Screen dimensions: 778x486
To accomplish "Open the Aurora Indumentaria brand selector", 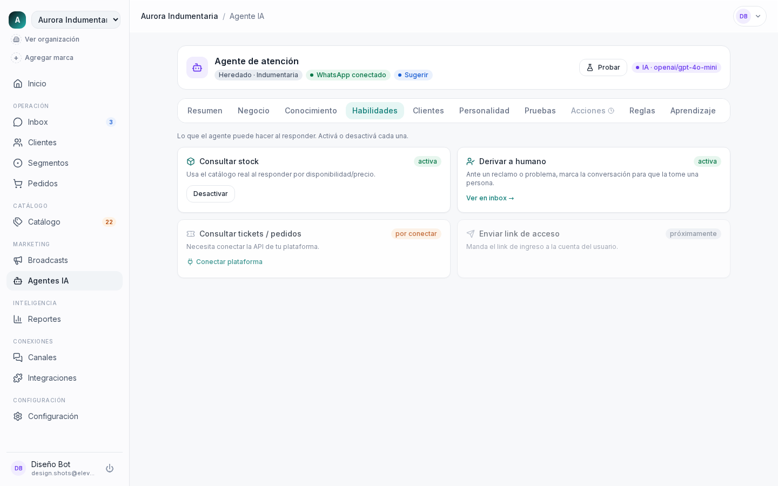I will [x=76, y=20].
